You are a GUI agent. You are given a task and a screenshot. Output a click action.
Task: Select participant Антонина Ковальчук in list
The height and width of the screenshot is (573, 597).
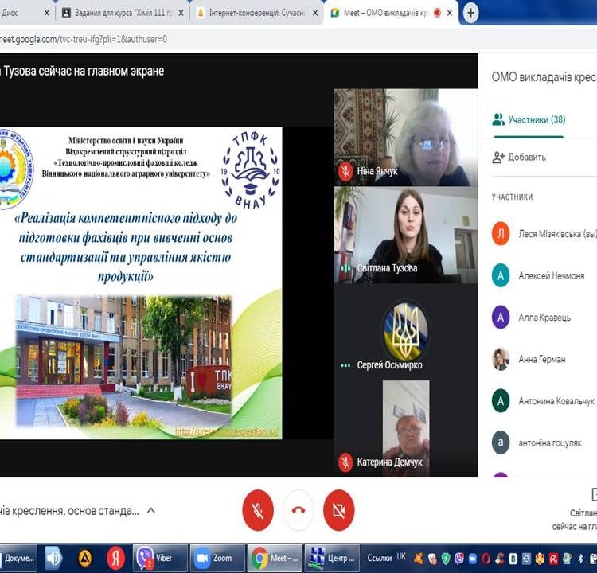tap(544, 400)
